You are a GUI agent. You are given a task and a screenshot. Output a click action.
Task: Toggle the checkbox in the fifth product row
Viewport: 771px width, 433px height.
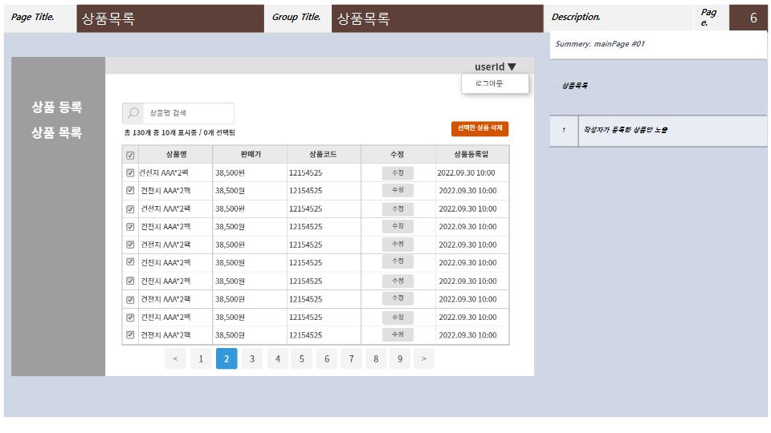click(130, 245)
